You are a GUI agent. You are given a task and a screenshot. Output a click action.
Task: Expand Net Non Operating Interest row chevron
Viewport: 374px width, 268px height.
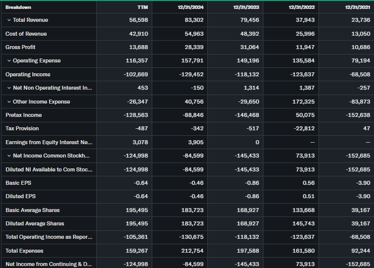tap(9, 88)
